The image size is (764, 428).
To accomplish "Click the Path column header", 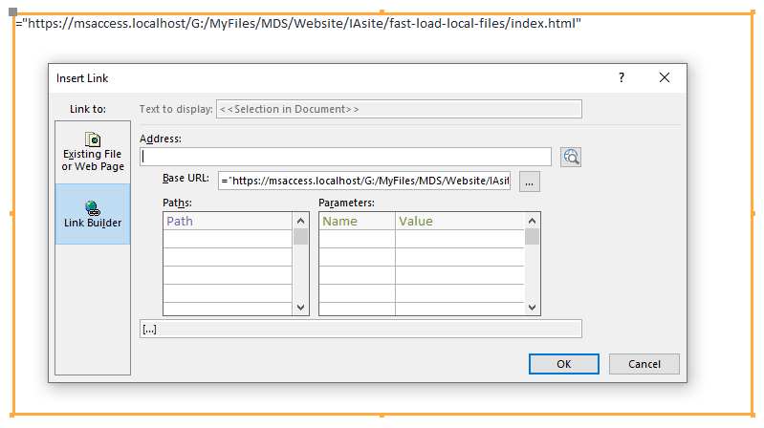I will point(228,221).
